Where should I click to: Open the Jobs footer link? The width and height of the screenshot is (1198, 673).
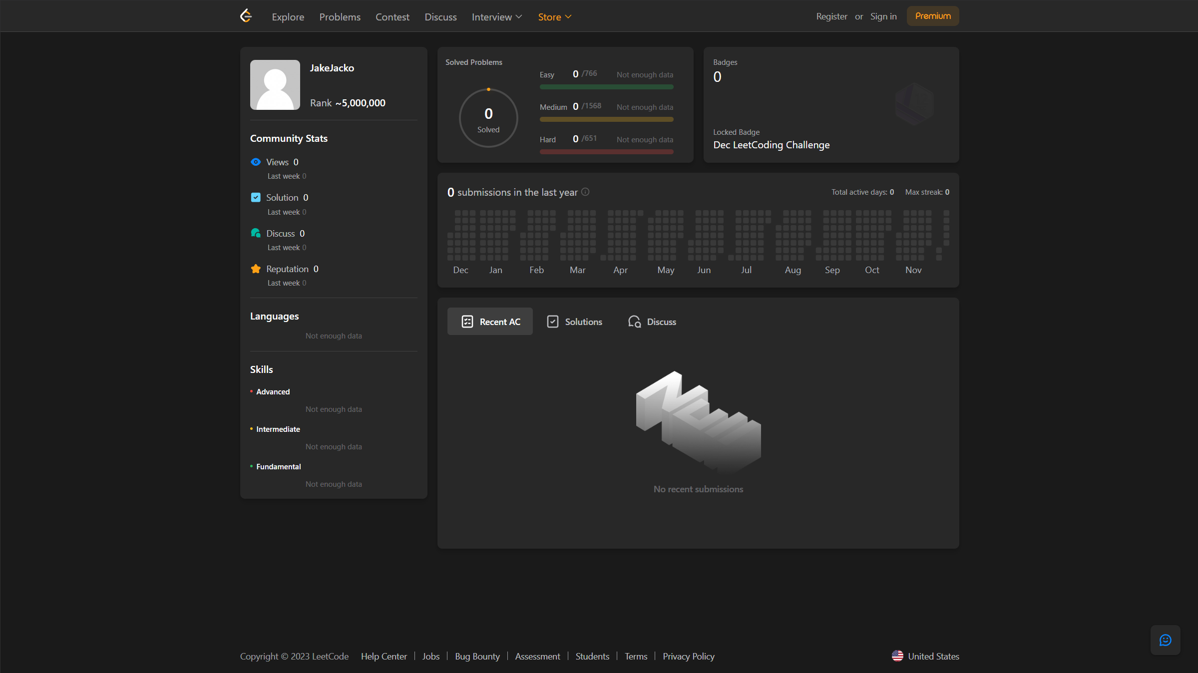pyautogui.click(x=431, y=656)
